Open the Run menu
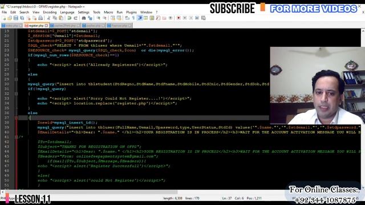365x205 pixels. pos(119,12)
